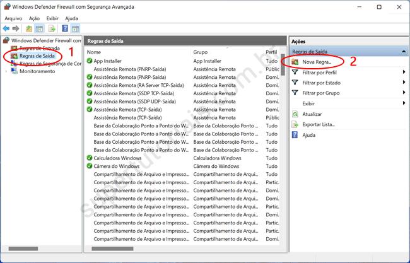The height and width of the screenshot is (263, 410).
Task: Click the Filtrar por Perfil funnel icon
Action: click(x=295, y=72)
